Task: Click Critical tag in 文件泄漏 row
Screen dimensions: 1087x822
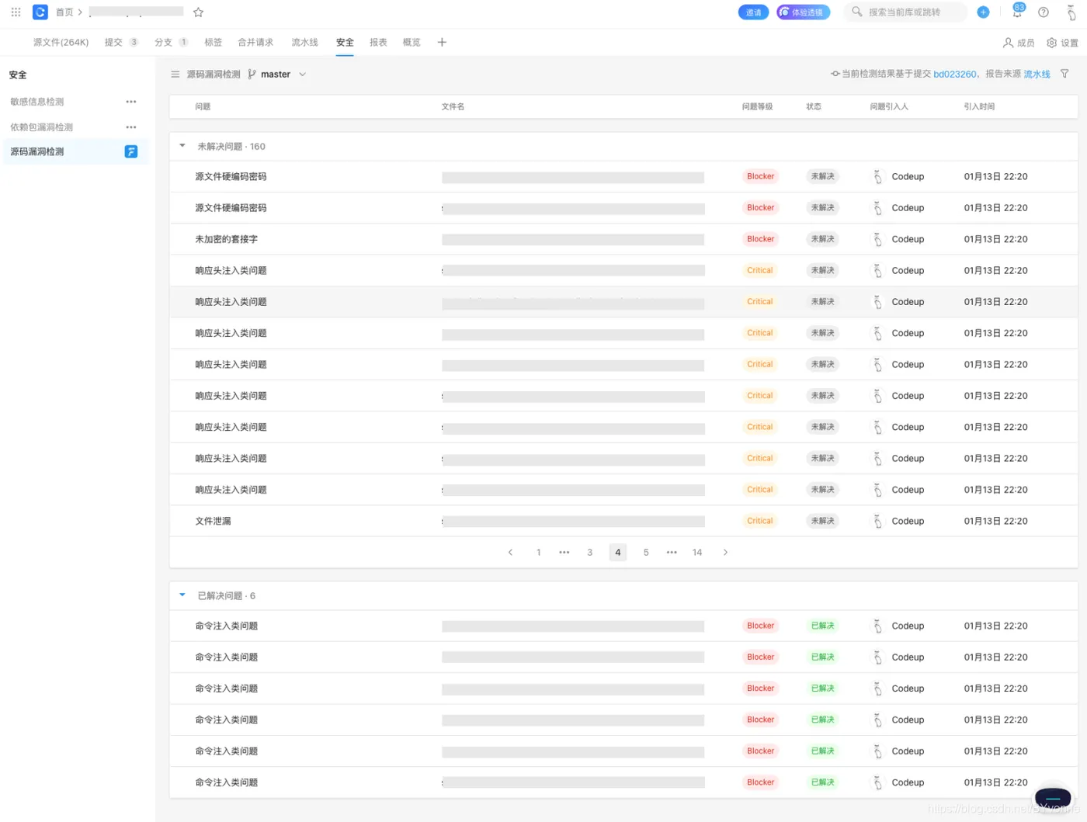Action: pos(759,521)
